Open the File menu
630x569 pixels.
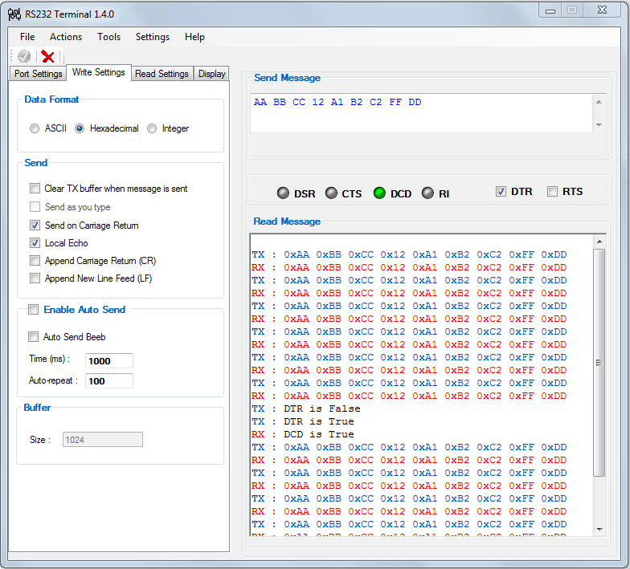tap(27, 37)
